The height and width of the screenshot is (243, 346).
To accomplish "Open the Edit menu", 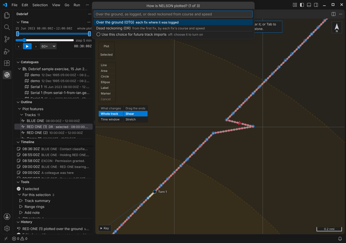I will pos(25,5).
